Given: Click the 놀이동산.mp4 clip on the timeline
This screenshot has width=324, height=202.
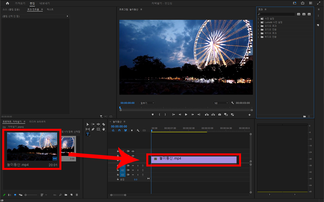Looking at the screenshot, I should click(193, 160).
